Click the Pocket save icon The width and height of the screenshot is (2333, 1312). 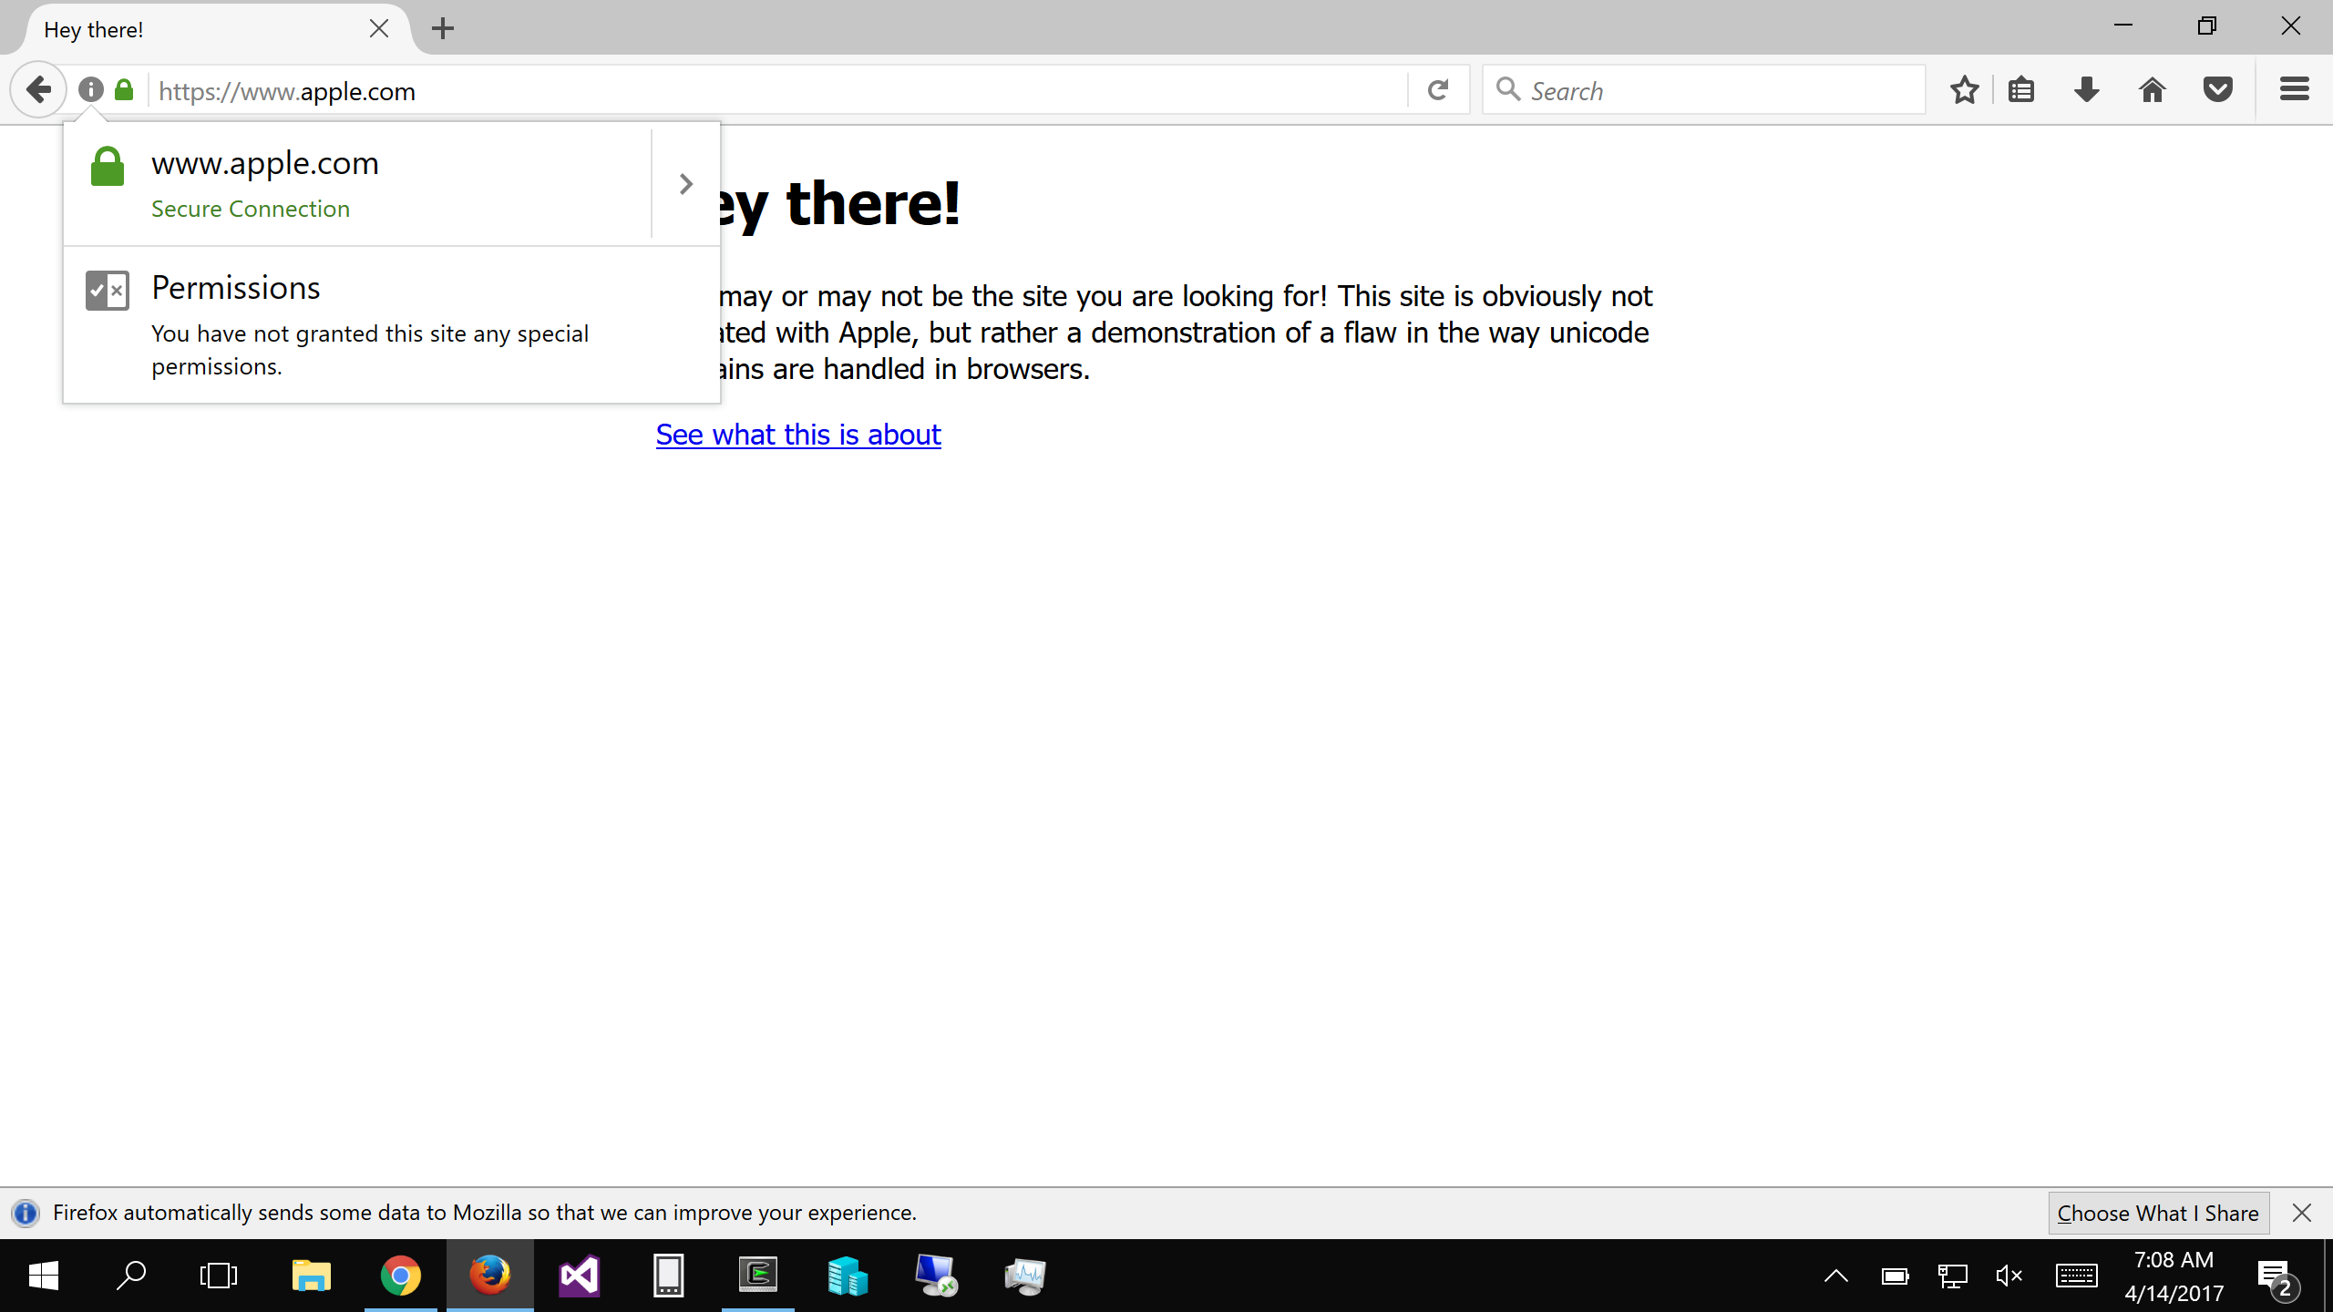[2217, 89]
